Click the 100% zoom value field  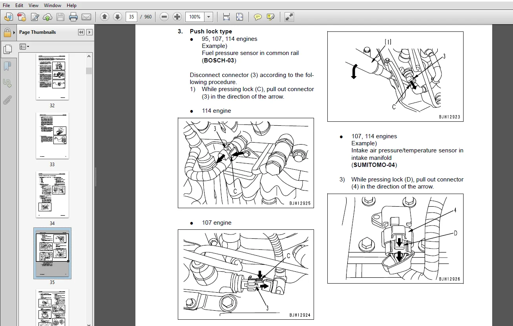tap(195, 17)
